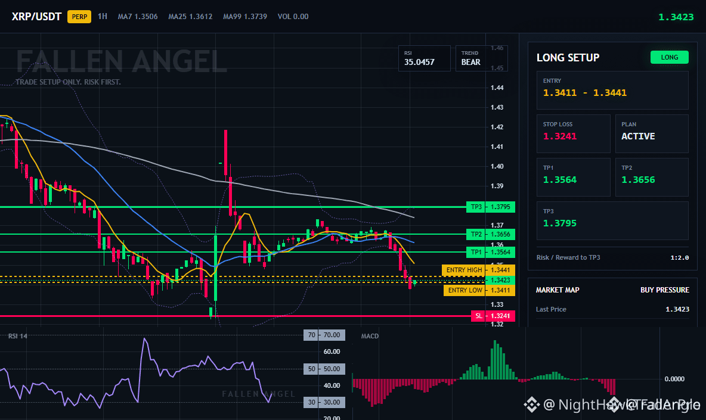Click the RSI 30 level marker

tap(324, 402)
